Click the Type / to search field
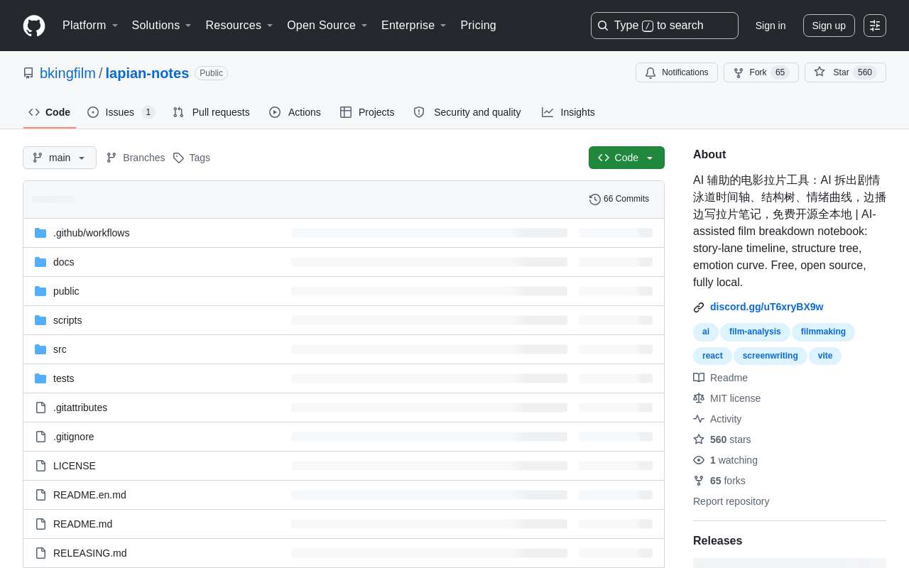The image size is (909, 568). coord(665,26)
